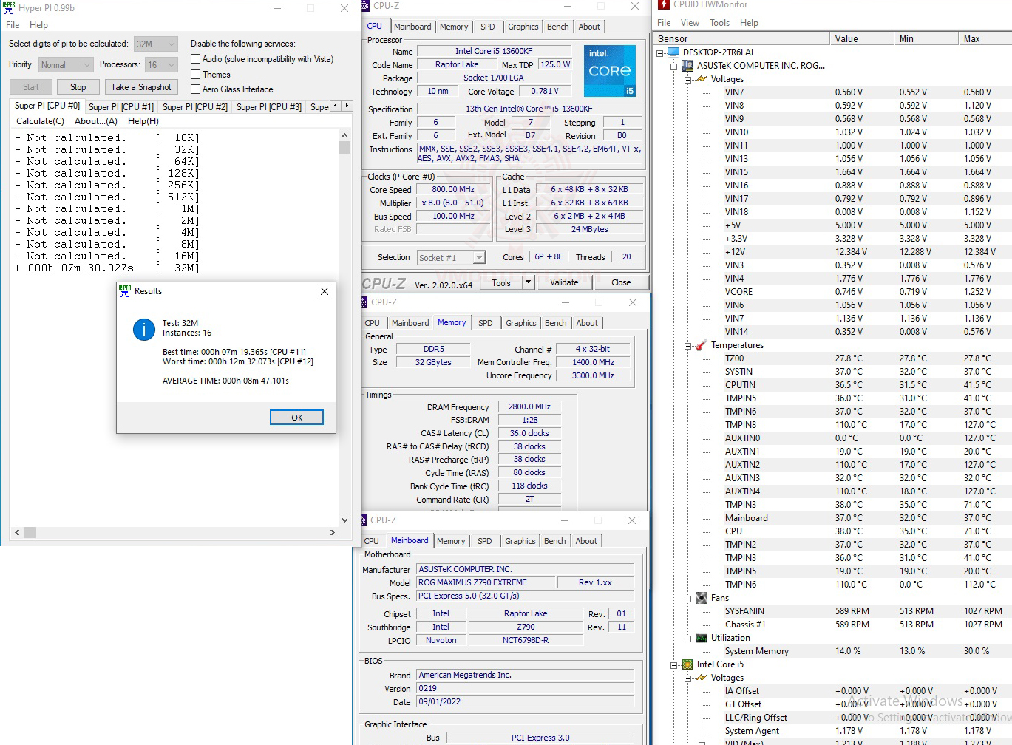
Task: Collapse the Utilization tree expander
Action: (688, 638)
